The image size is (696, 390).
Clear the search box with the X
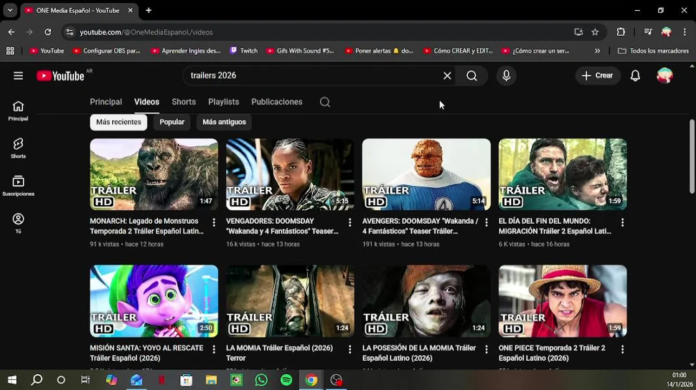(x=447, y=76)
